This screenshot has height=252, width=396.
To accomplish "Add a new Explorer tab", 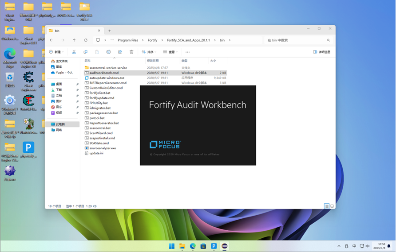I will coord(109,31).
